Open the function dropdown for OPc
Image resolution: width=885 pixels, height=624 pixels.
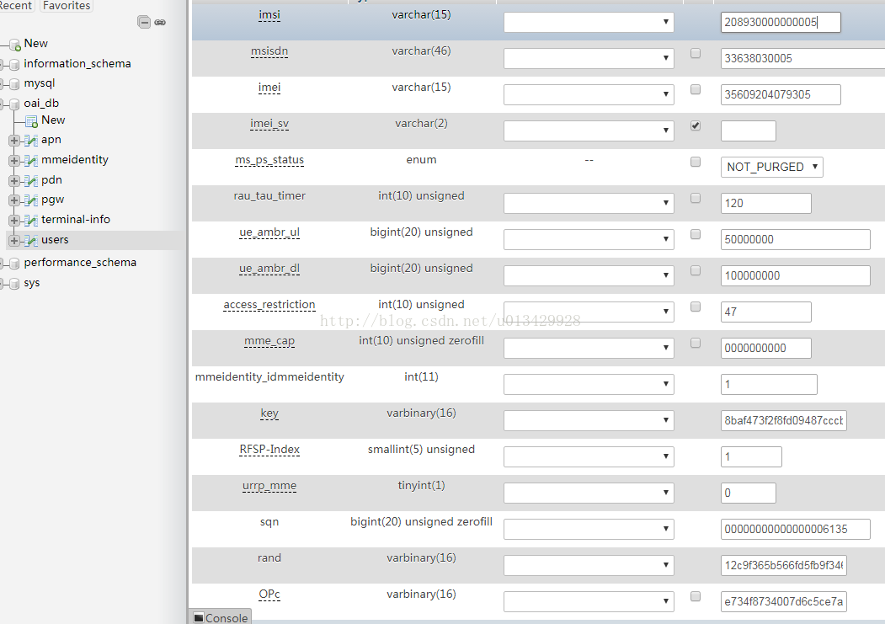pos(589,601)
